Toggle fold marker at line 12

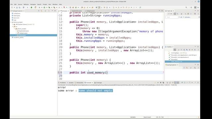pyautogui.click(x=63, y=22)
